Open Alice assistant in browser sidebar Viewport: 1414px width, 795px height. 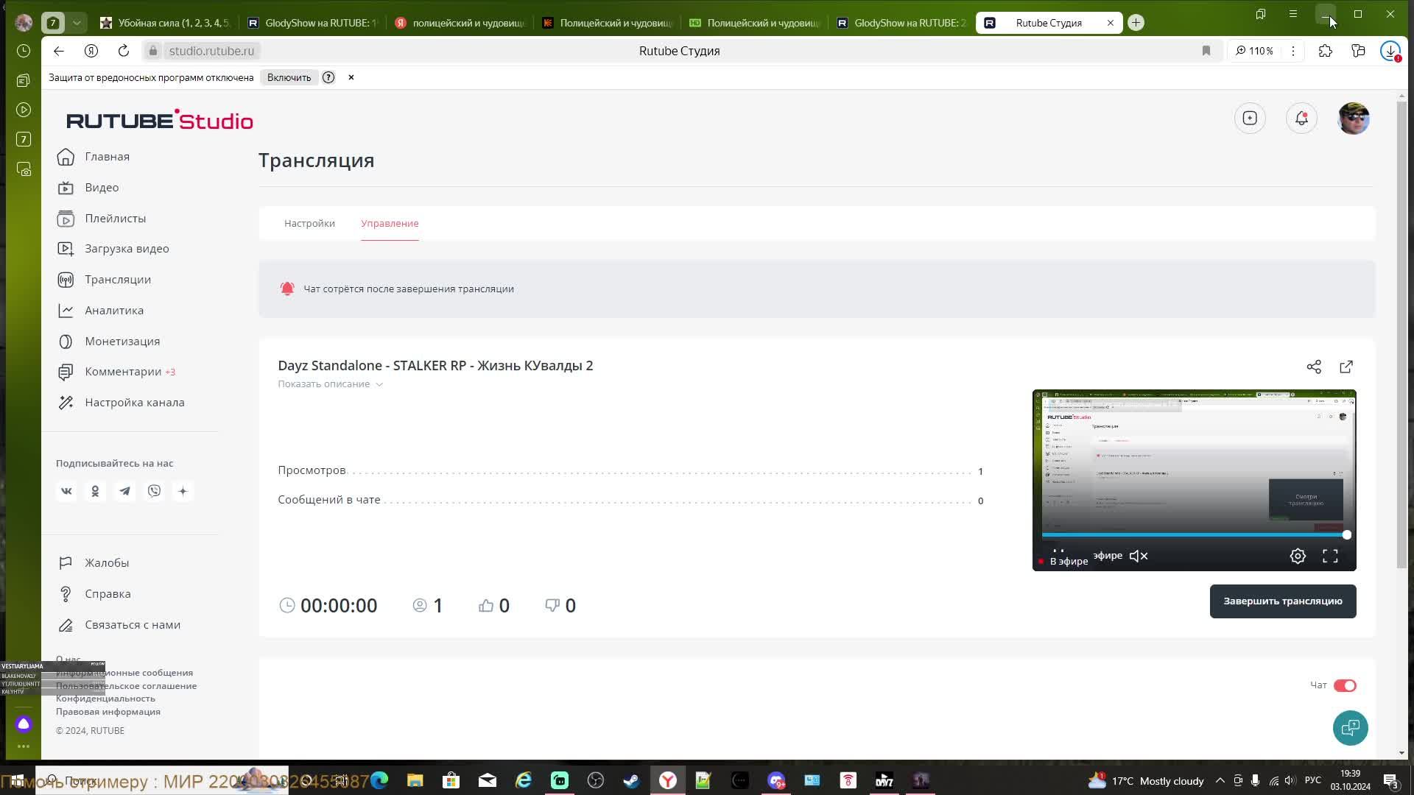(x=24, y=724)
